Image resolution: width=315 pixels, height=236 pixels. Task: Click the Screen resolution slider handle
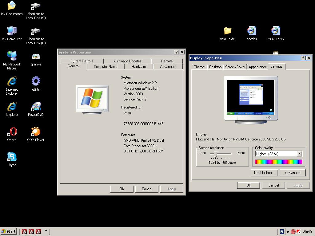click(215, 154)
